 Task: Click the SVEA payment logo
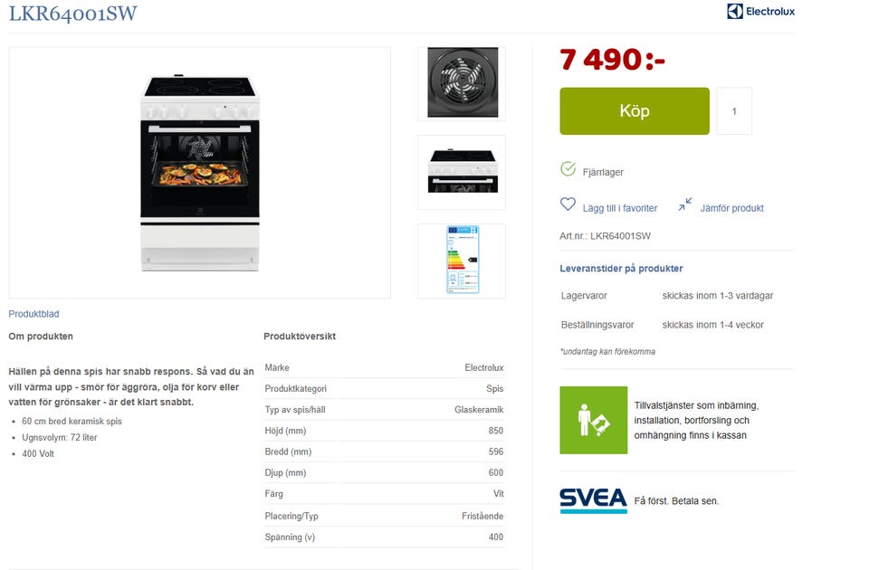click(x=593, y=500)
